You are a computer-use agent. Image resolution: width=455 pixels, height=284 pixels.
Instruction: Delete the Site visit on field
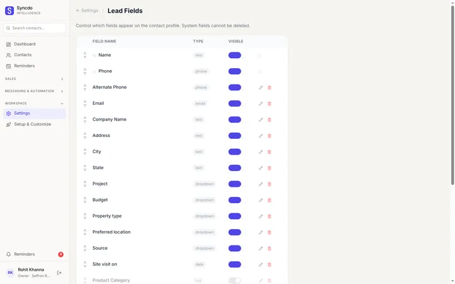click(269, 264)
